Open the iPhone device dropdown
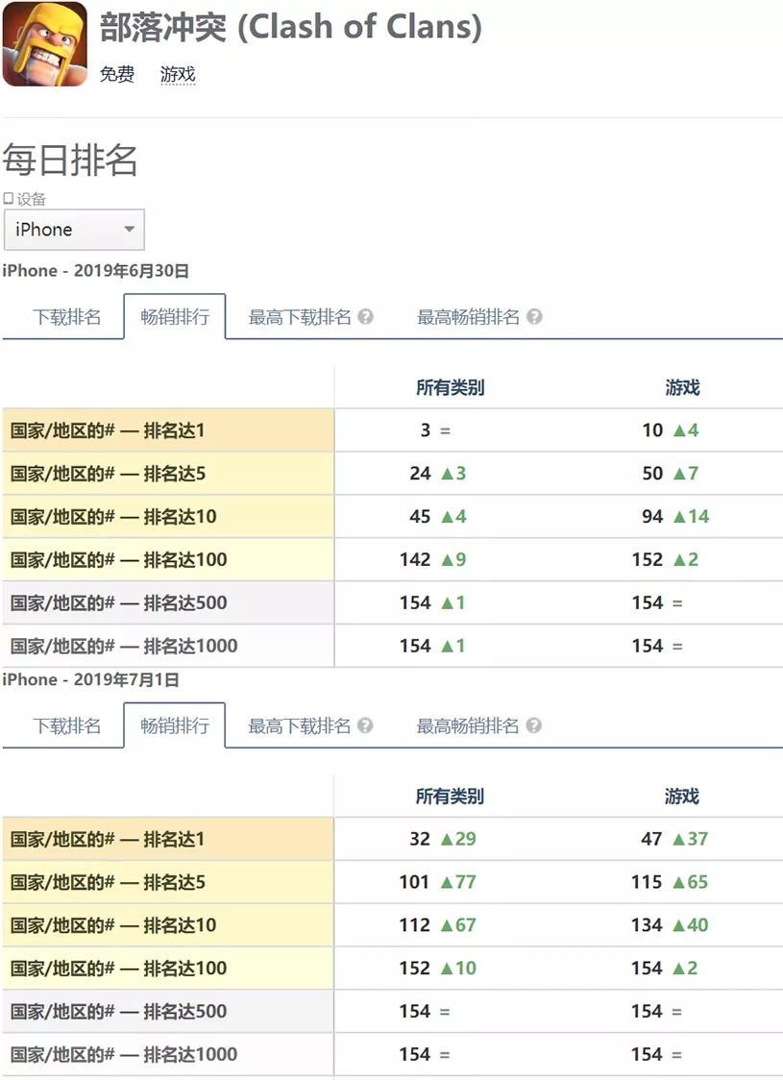The width and height of the screenshot is (783, 1080). tap(74, 230)
